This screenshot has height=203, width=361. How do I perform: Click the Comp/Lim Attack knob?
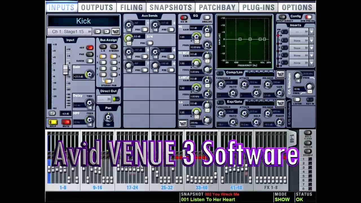pos(245,84)
